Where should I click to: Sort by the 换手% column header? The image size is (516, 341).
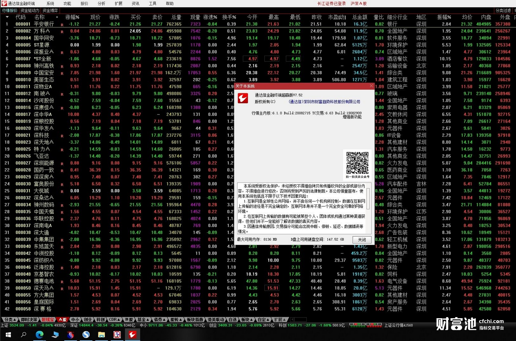click(229, 17)
